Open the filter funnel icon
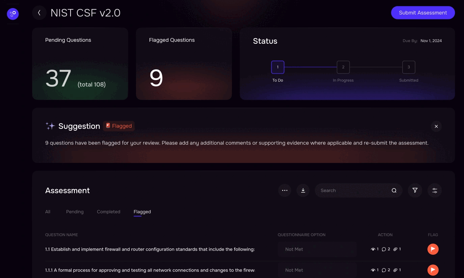 tap(415, 190)
